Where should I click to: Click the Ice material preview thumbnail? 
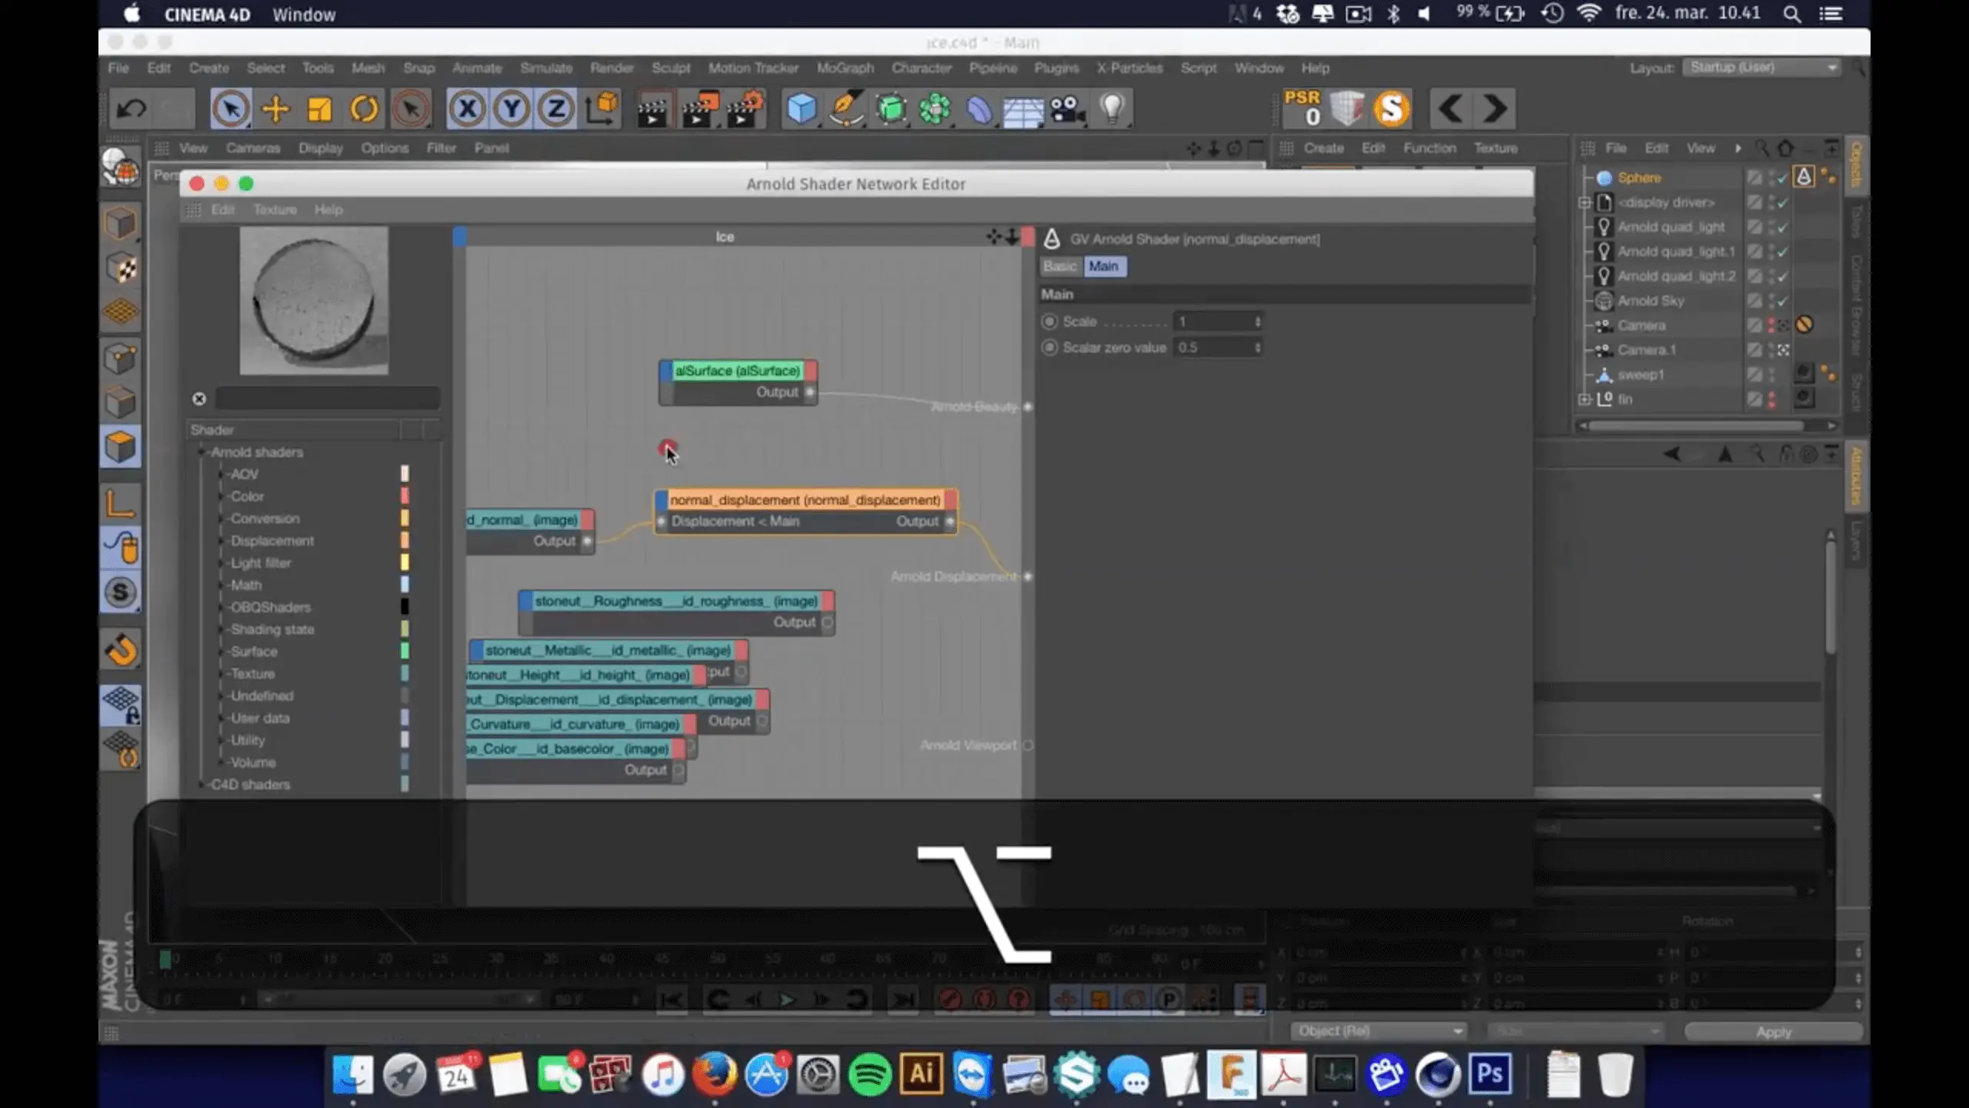pos(314,301)
